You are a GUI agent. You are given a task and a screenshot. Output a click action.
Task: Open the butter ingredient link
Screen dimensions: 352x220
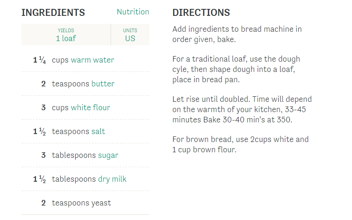(103, 84)
